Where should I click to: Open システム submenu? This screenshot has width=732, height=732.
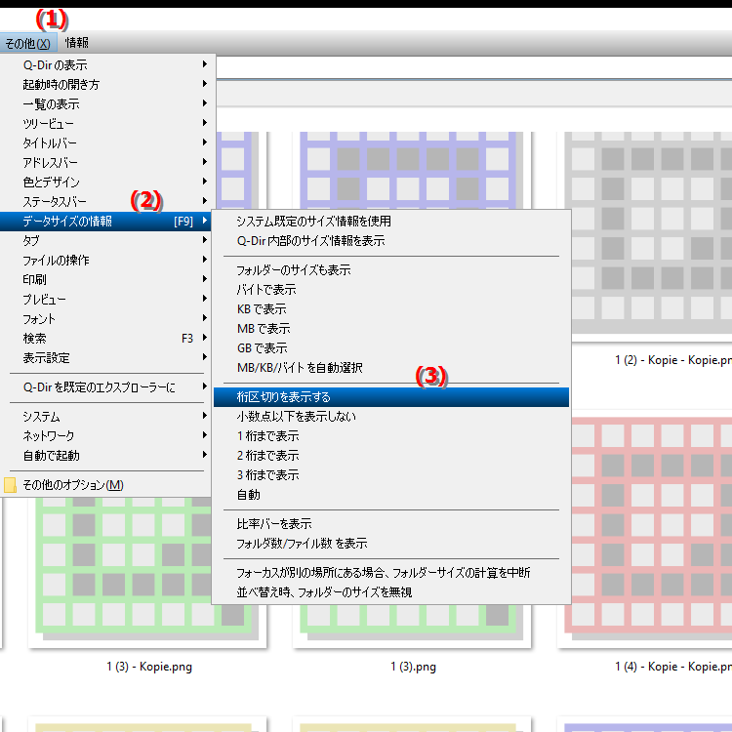click(107, 416)
